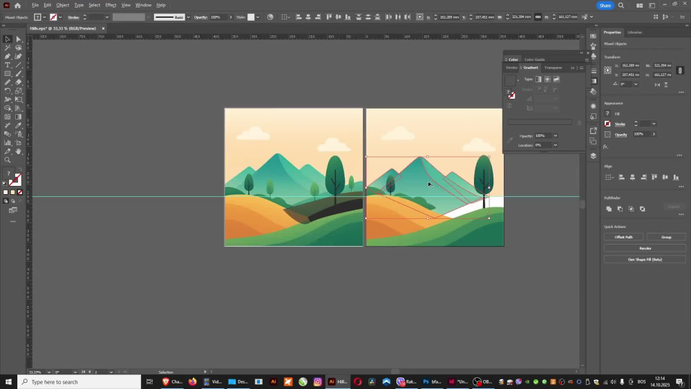Select the Direct Selection tool
This screenshot has width=691, height=389.
point(19,39)
